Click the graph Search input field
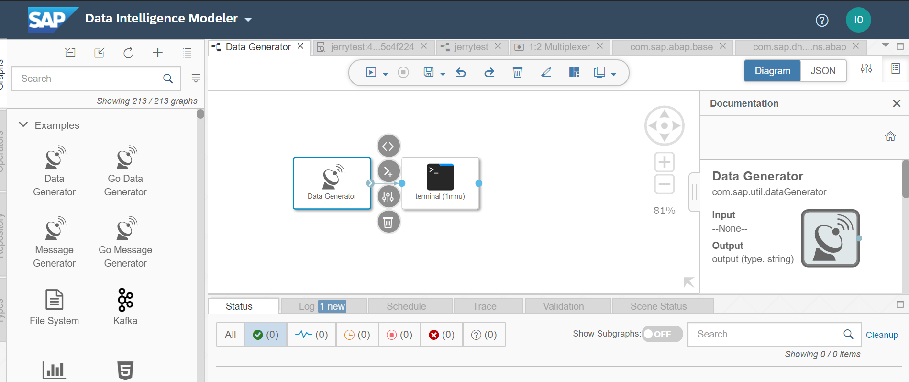909x382 pixels. (x=96, y=79)
